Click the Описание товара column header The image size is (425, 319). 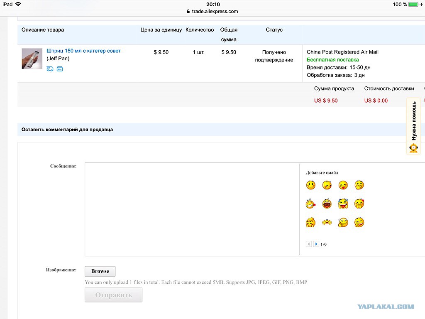(43, 30)
